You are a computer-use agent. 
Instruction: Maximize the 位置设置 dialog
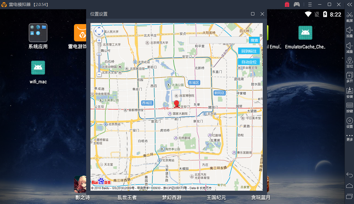(253, 14)
